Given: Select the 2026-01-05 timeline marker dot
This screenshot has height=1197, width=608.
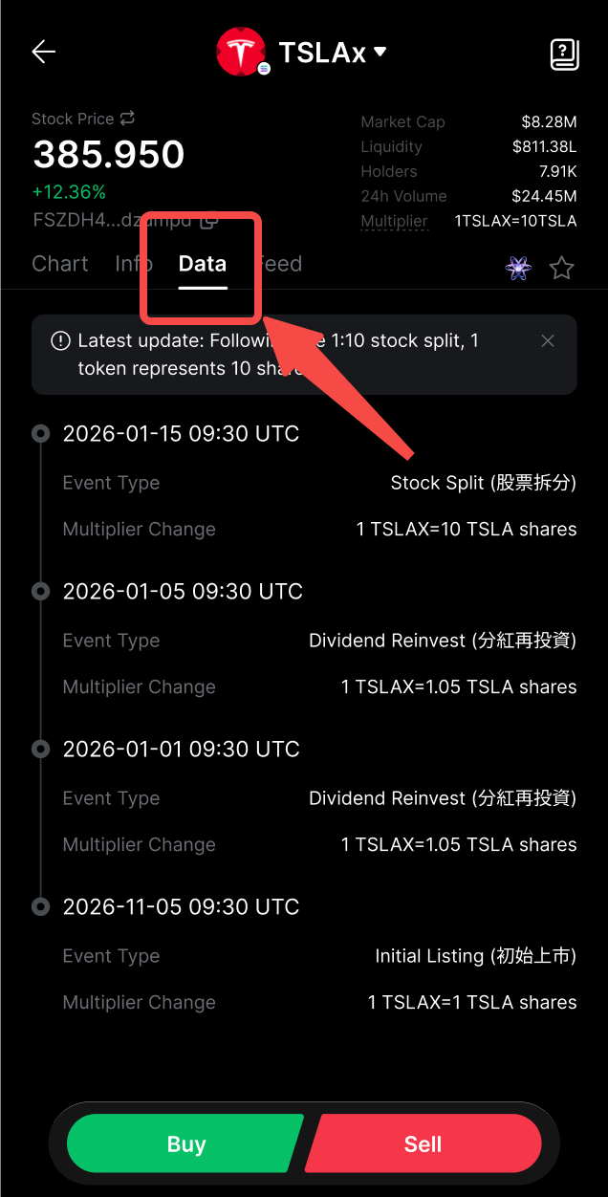Looking at the screenshot, I should click(x=40, y=592).
